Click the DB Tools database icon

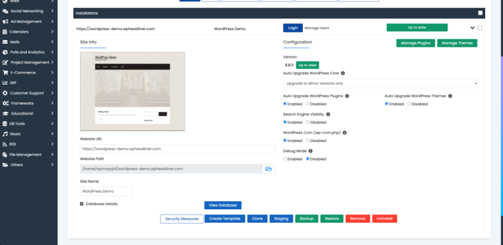click(5, 124)
